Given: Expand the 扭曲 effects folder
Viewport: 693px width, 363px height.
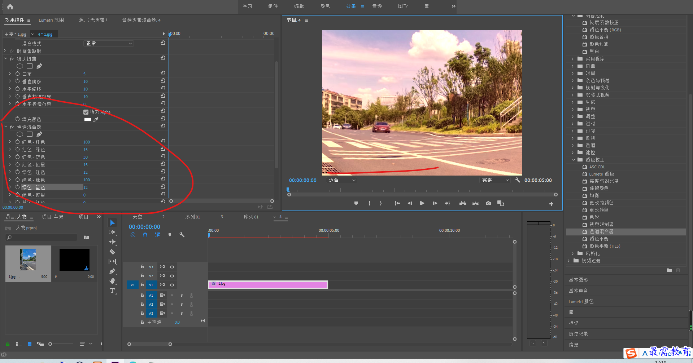Looking at the screenshot, I should point(573,66).
